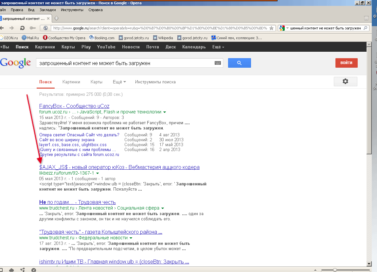
Task: Click the red Войти button
Action: point(347,63)
